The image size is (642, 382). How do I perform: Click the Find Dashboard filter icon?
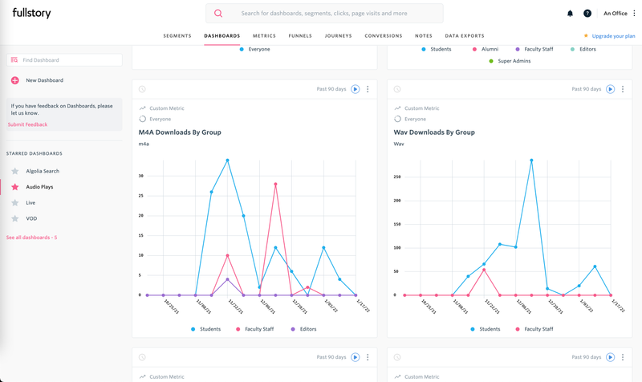14,59
